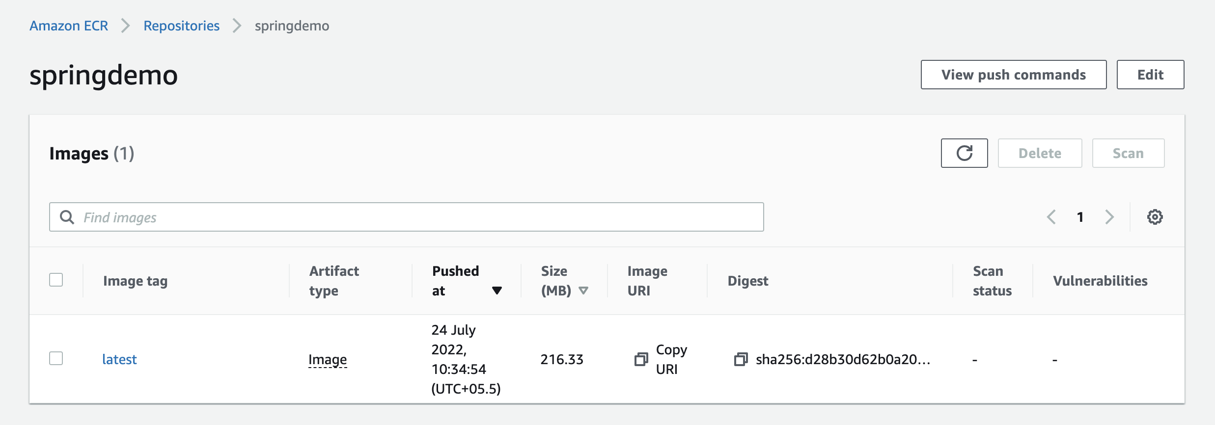Click View push commands button
1215x425 pixels.
tap(1013, 75)
